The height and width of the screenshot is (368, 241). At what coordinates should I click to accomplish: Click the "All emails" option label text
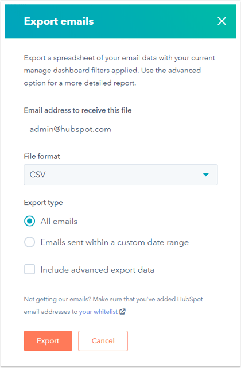click(x=59, y=221)
